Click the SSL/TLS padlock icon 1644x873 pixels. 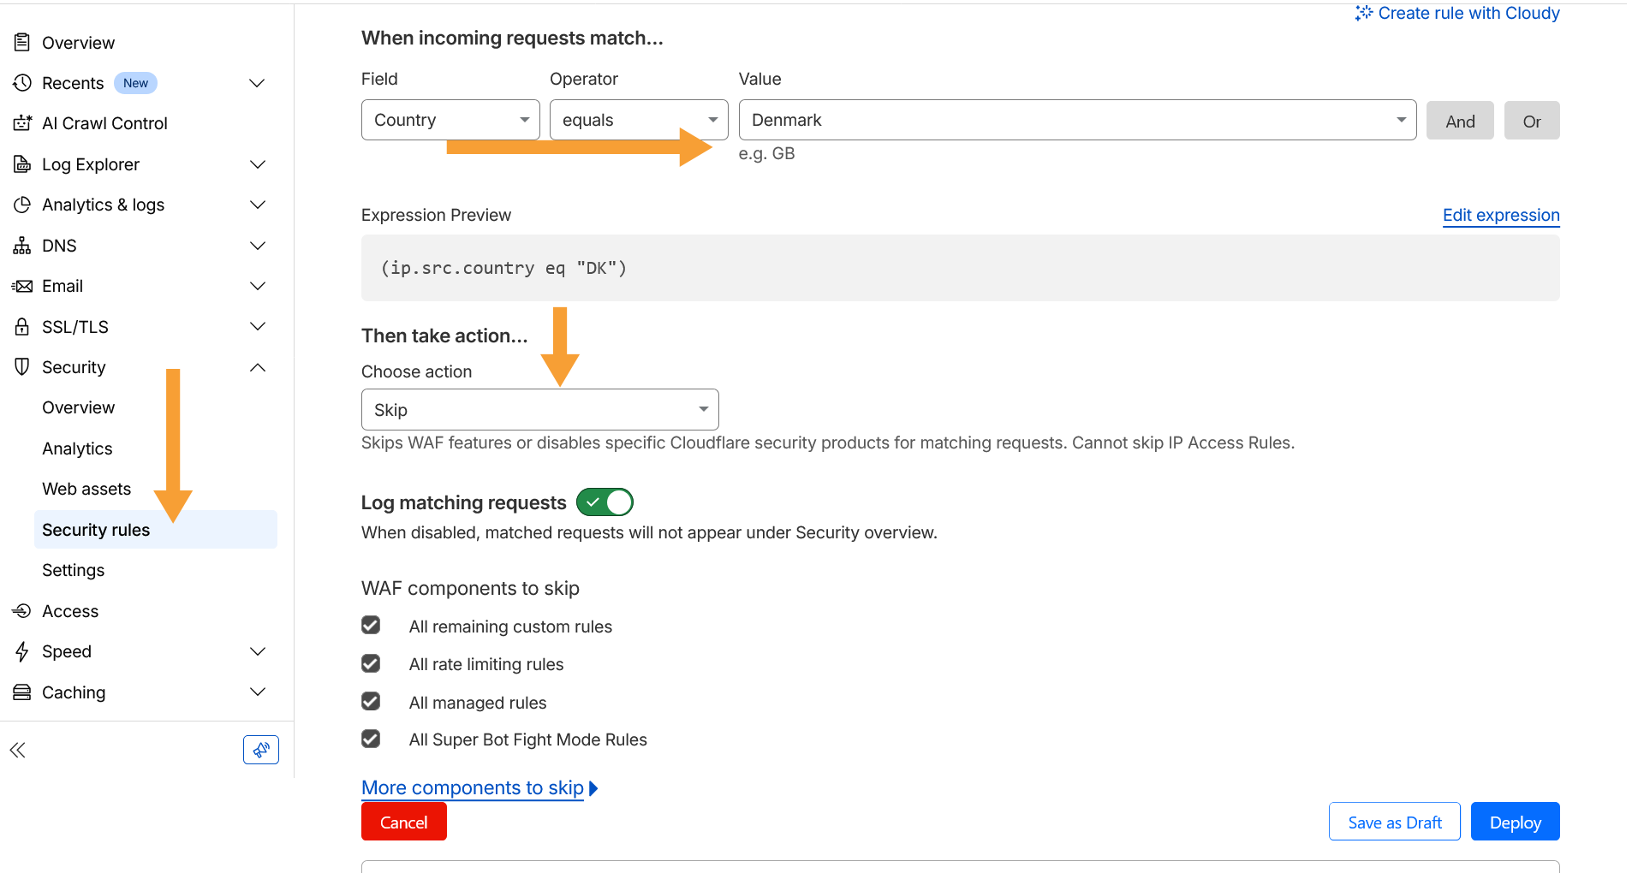22,327
